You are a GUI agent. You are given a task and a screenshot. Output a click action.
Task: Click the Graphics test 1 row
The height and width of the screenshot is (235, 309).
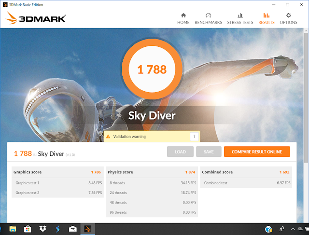pos(57,183)
